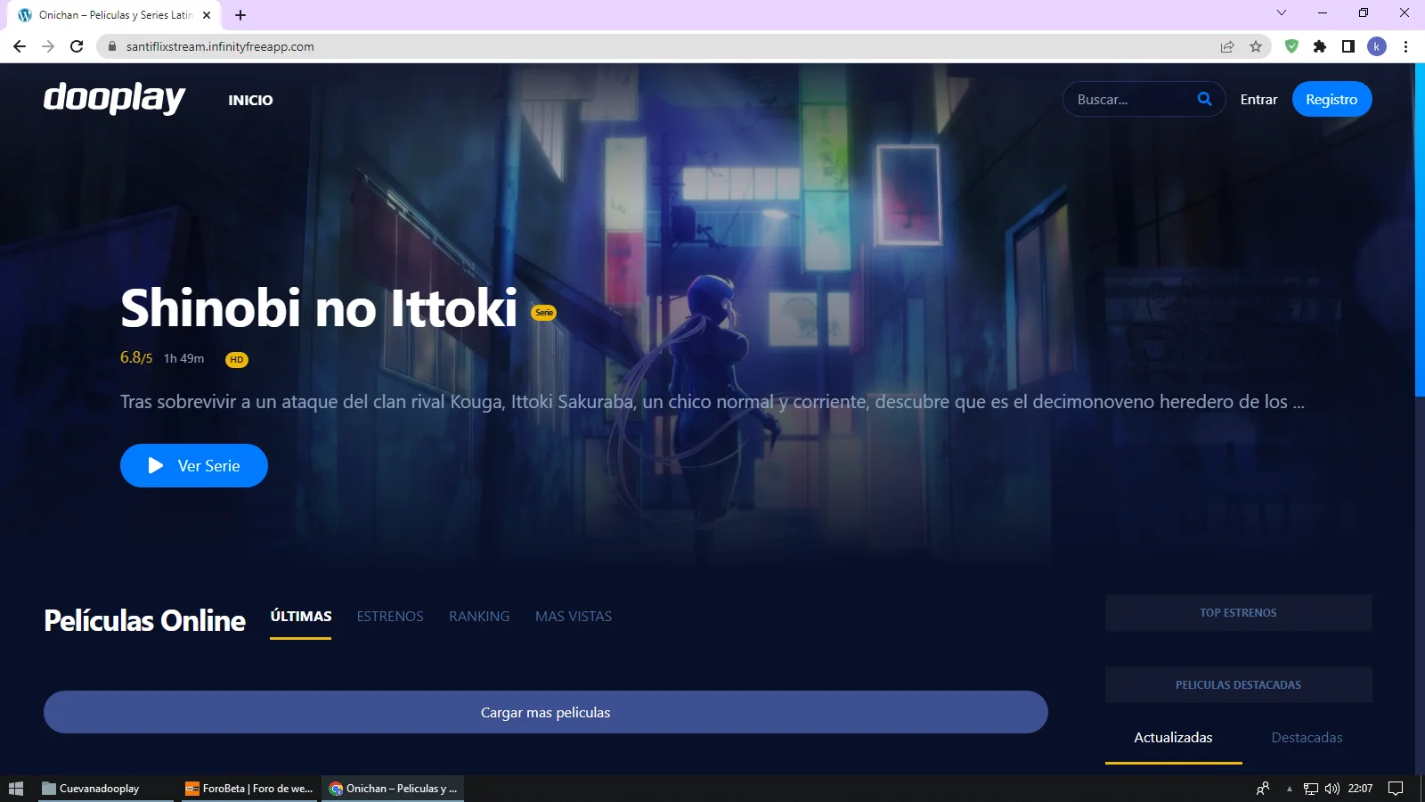Open the volume speaker icon
The image size is (1425, 802).
(1332, 789)
